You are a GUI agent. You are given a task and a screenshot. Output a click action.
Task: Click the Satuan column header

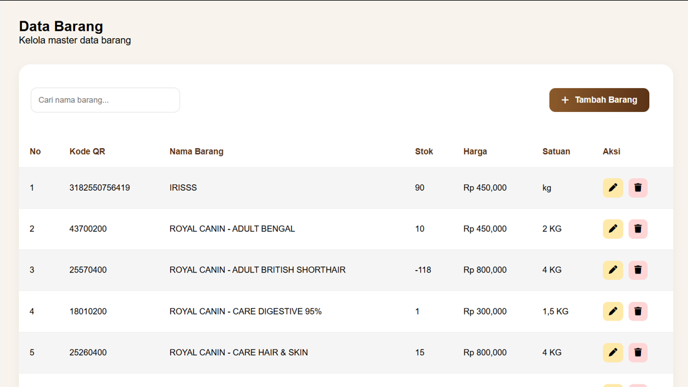click(x=556, y=152)
